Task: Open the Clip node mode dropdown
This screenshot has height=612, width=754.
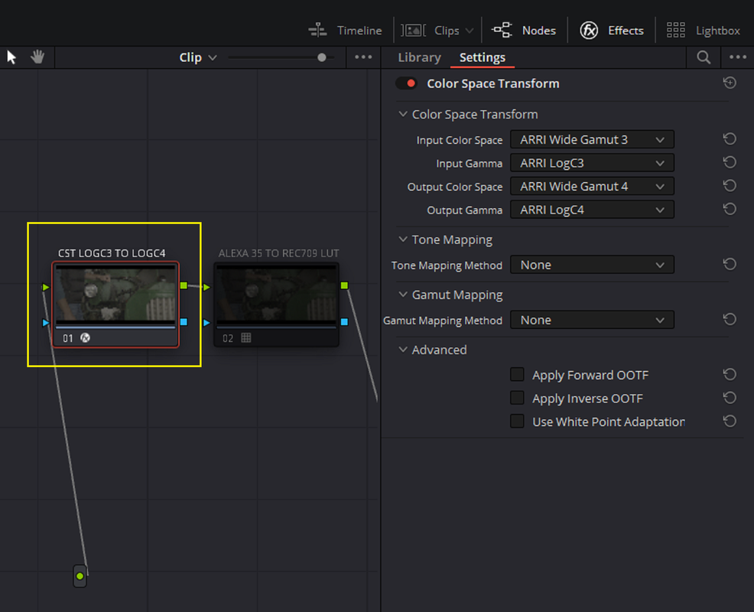Action: (197, 57)
